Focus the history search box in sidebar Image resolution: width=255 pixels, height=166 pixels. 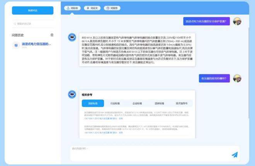(33, 23)
